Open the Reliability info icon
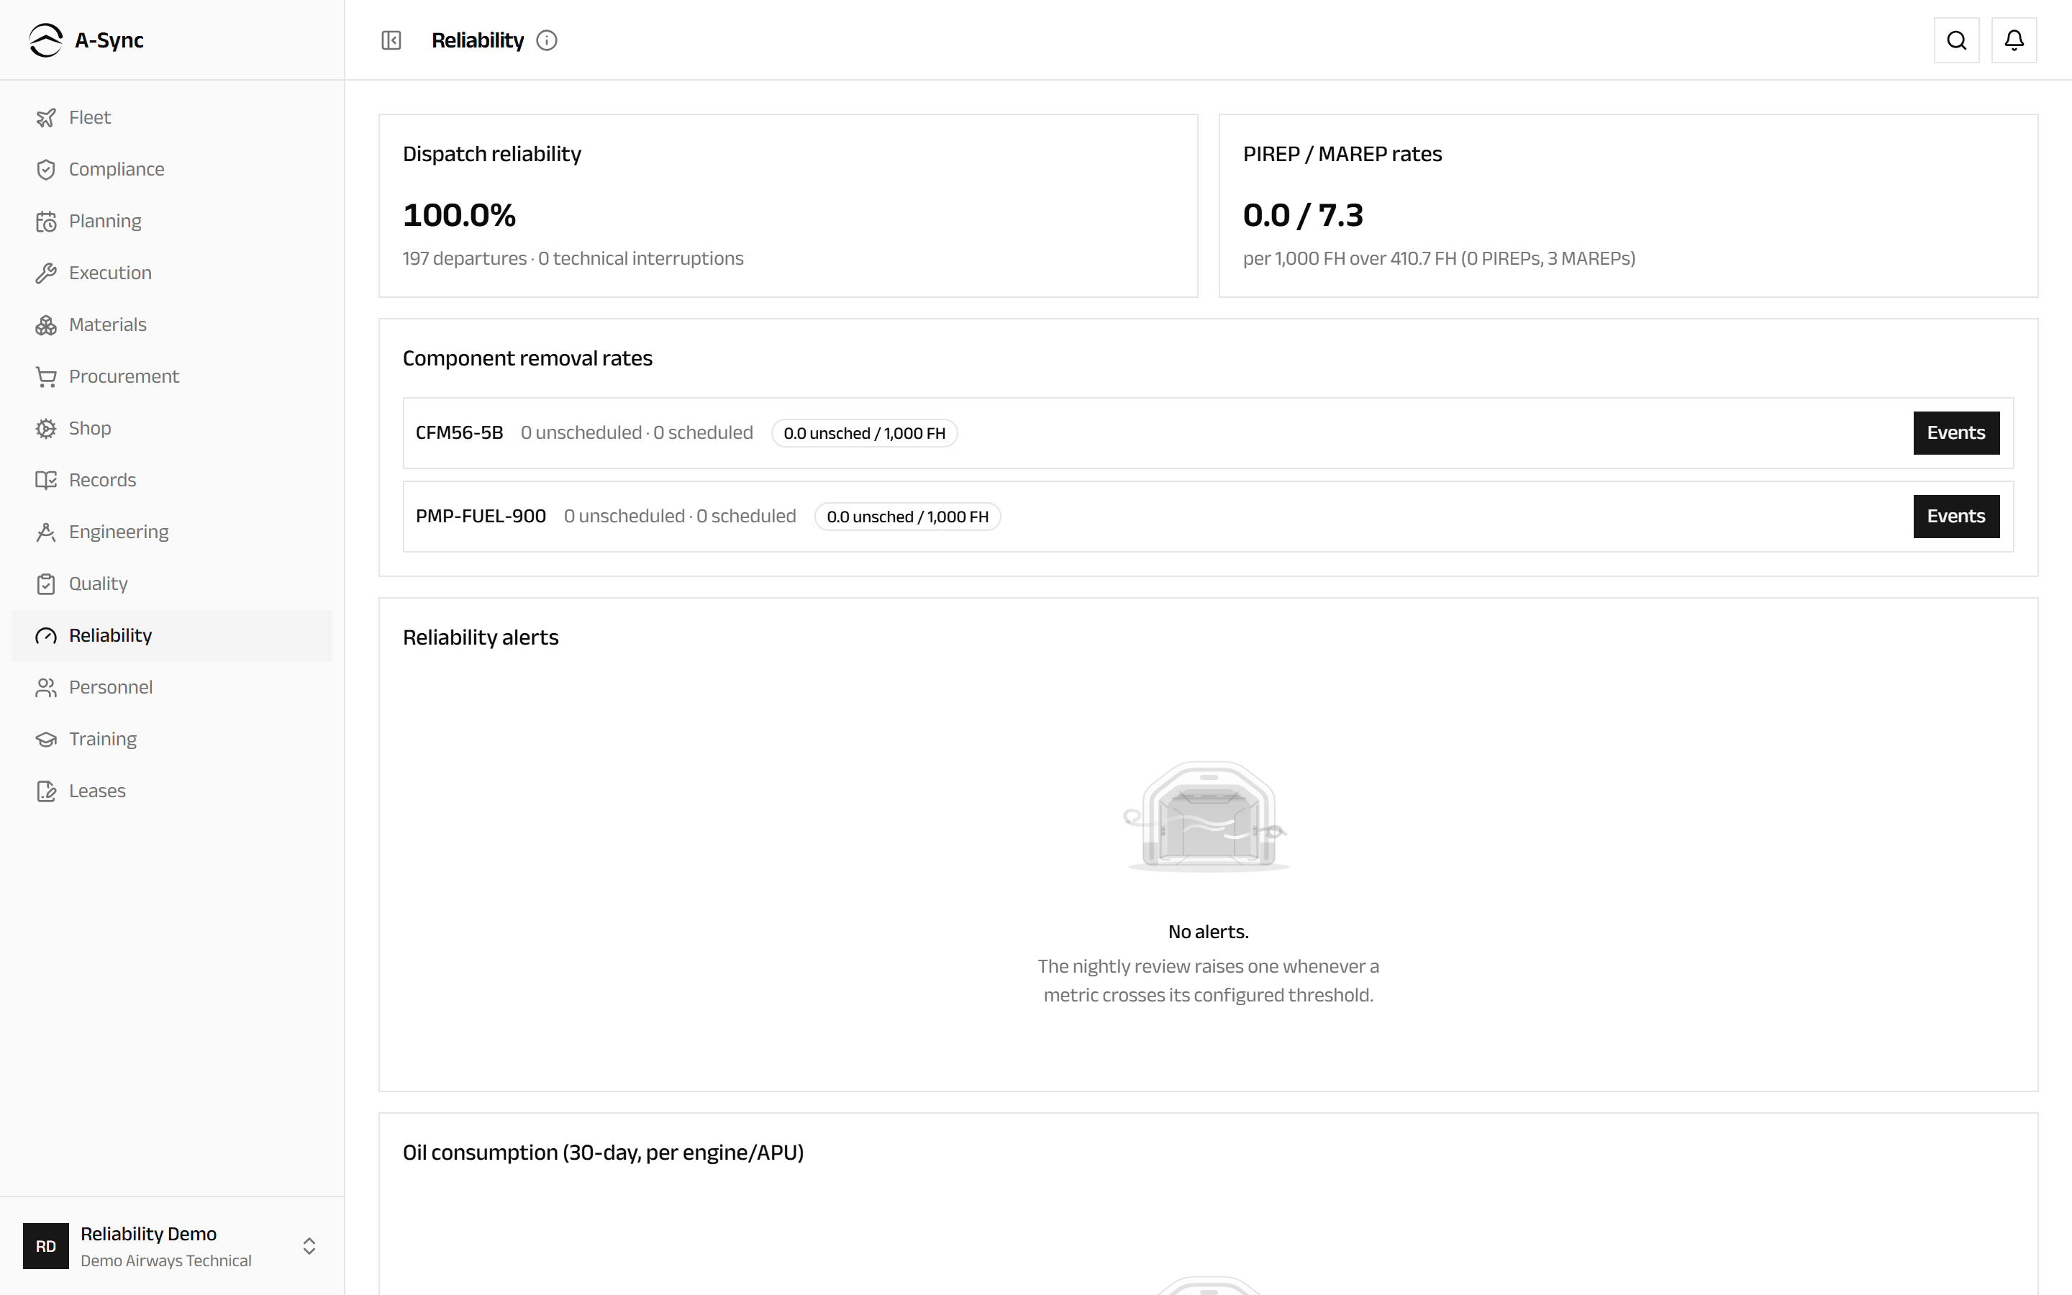 546,40
